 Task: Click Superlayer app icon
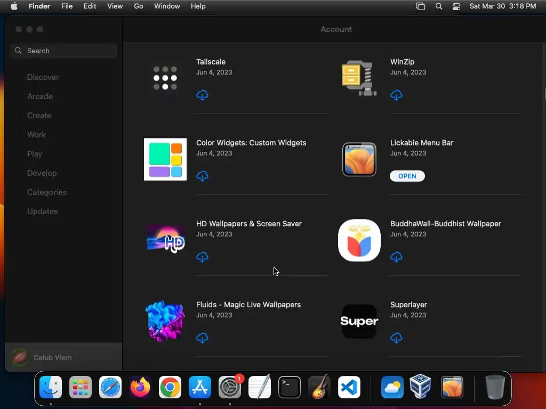359,321
